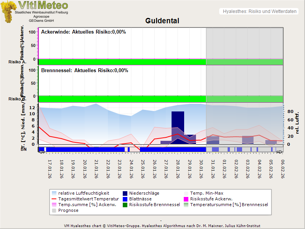
Task: Click the 17.01.26 date label on axis
Action: [50, 169]
